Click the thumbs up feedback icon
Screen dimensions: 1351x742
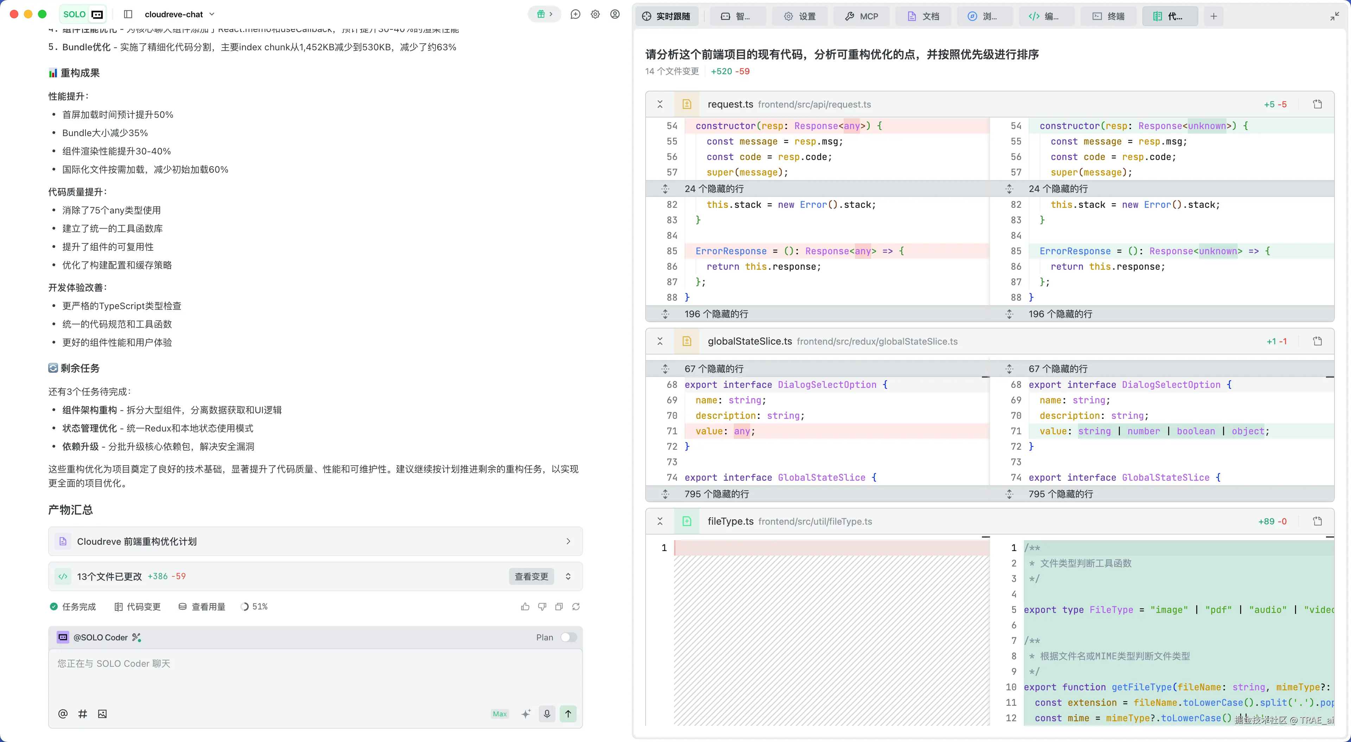(x=525, y=607)
